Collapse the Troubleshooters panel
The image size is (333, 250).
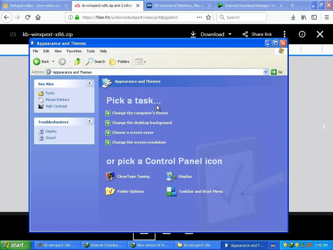point(90,121)
